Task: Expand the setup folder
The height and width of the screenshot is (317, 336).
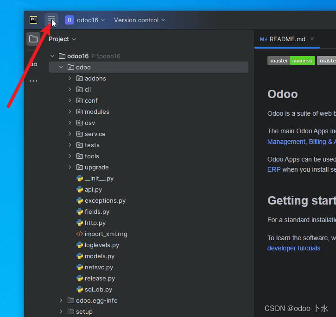Action: (61, 311)
